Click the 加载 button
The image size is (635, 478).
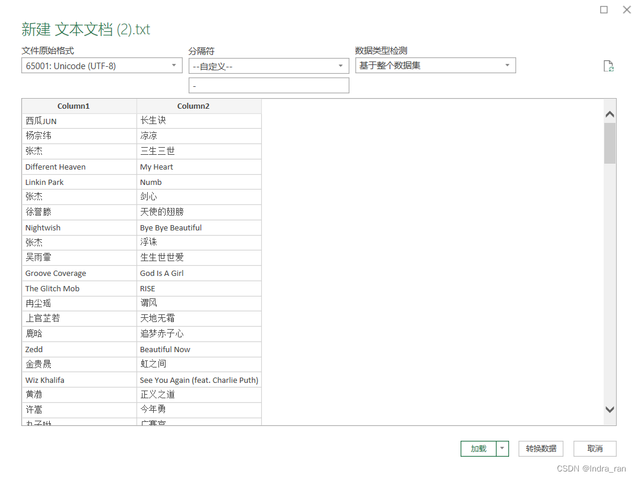pyautogui.click(x=478, y=448)
